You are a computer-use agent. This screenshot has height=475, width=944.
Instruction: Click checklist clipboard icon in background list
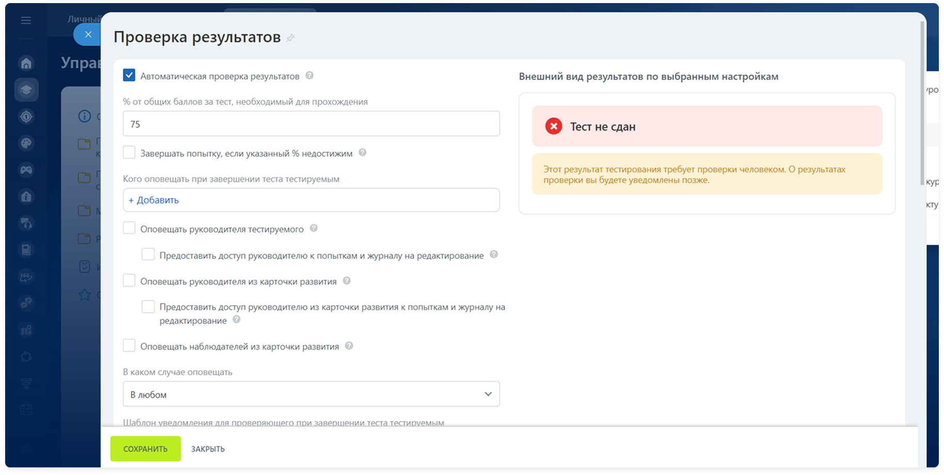(85, 267)
